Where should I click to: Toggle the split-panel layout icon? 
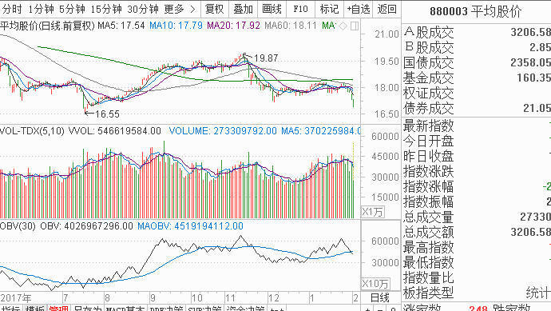point(355,26)
